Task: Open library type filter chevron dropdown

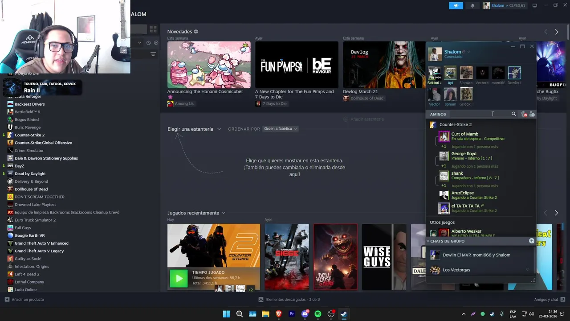Action: tap(139, 43)
